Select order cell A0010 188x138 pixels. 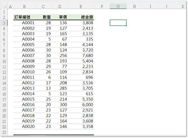tap(28, 72)
